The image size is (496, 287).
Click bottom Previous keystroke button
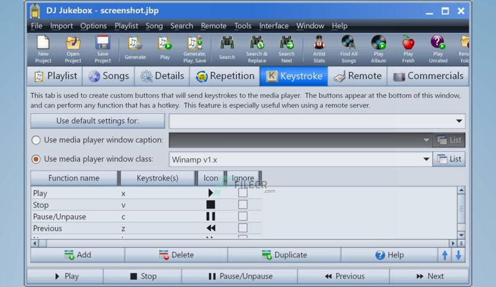344,276
